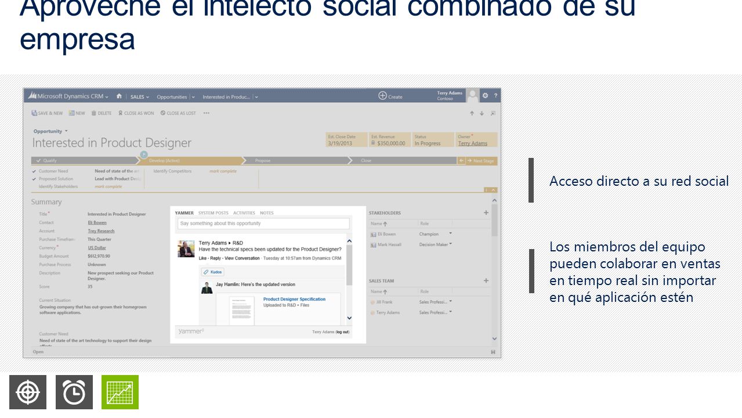This screenshot has width=742, height=418.
Task: Mark Identify Stakeholders as complete
Action: click(108, 186)
